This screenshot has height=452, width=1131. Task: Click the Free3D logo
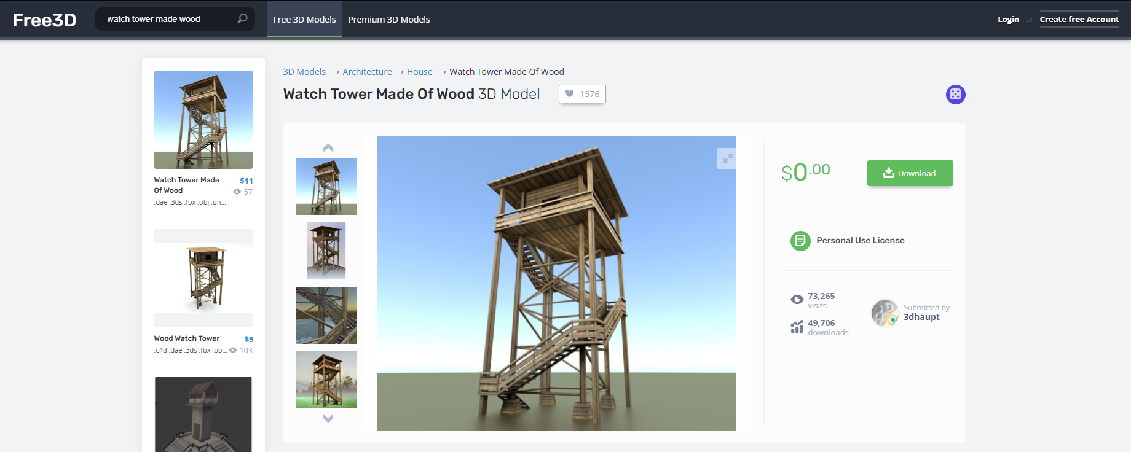point(44,20)
